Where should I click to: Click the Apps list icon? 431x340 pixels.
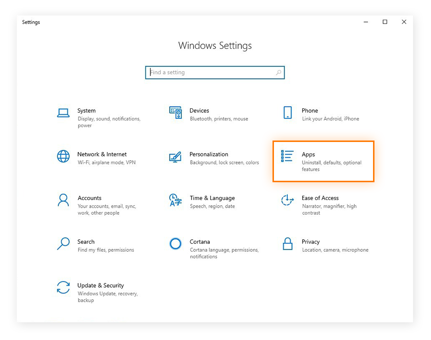coord(287,156)
